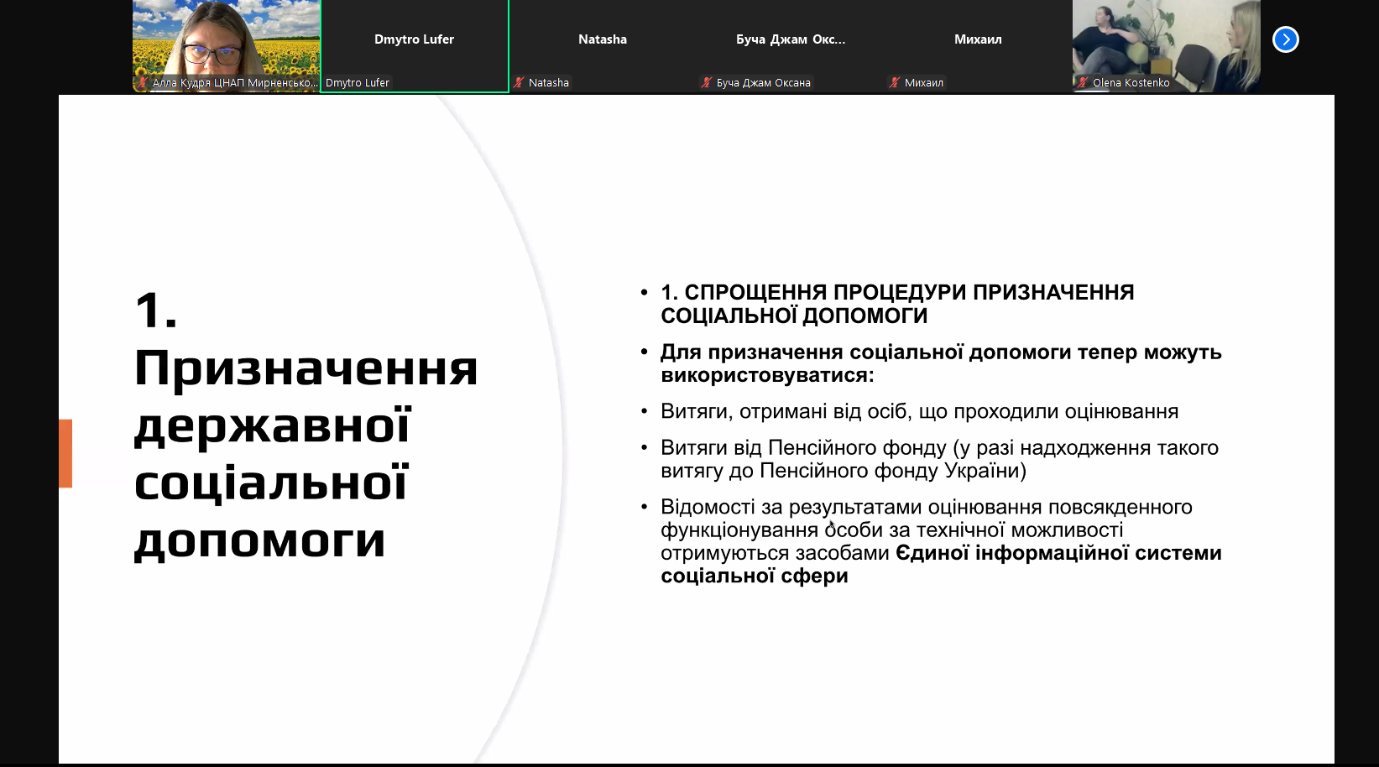Select Natasha participant tile
Screen dimensions: 1379x767
603,46
